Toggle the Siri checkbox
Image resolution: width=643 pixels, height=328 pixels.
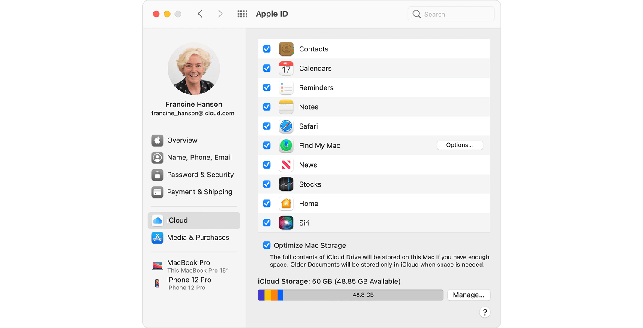click(267, 223)
